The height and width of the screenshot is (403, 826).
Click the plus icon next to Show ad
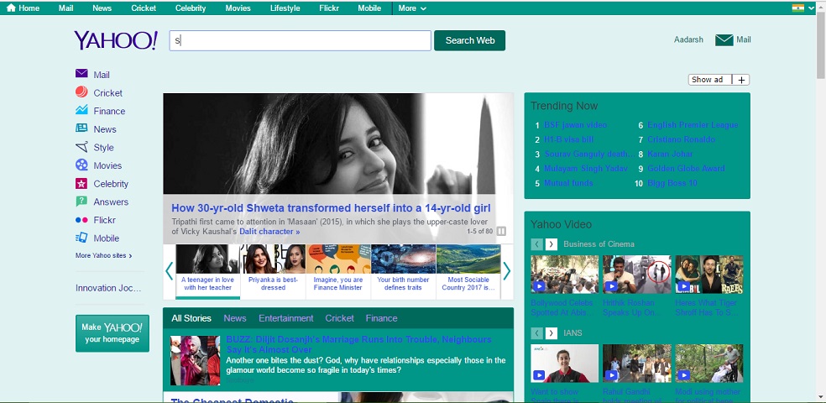(741, 80)
